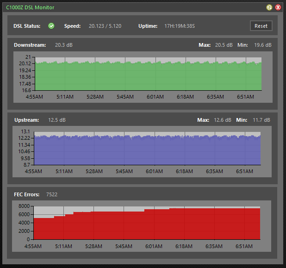
Task: Select the upstream Max value 12.6 dB
Action: coord(223,120)
